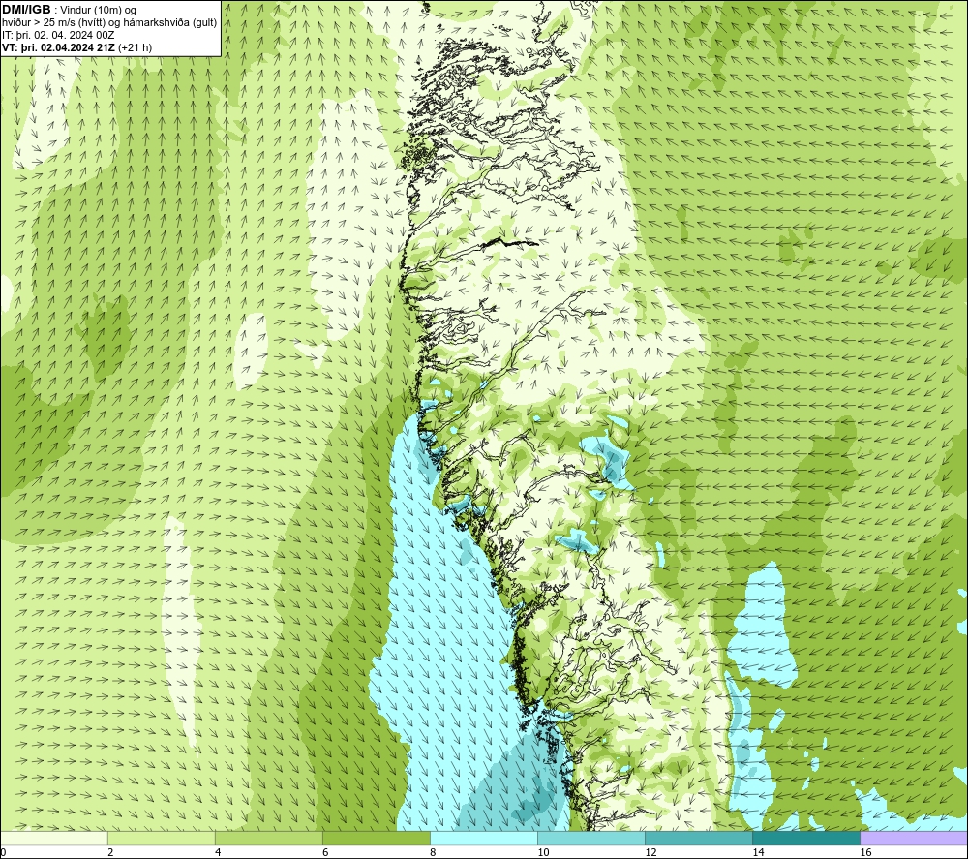Click the purple legend swatch above 16
This screenshot has width=968, height=859.
pos(914,838)
